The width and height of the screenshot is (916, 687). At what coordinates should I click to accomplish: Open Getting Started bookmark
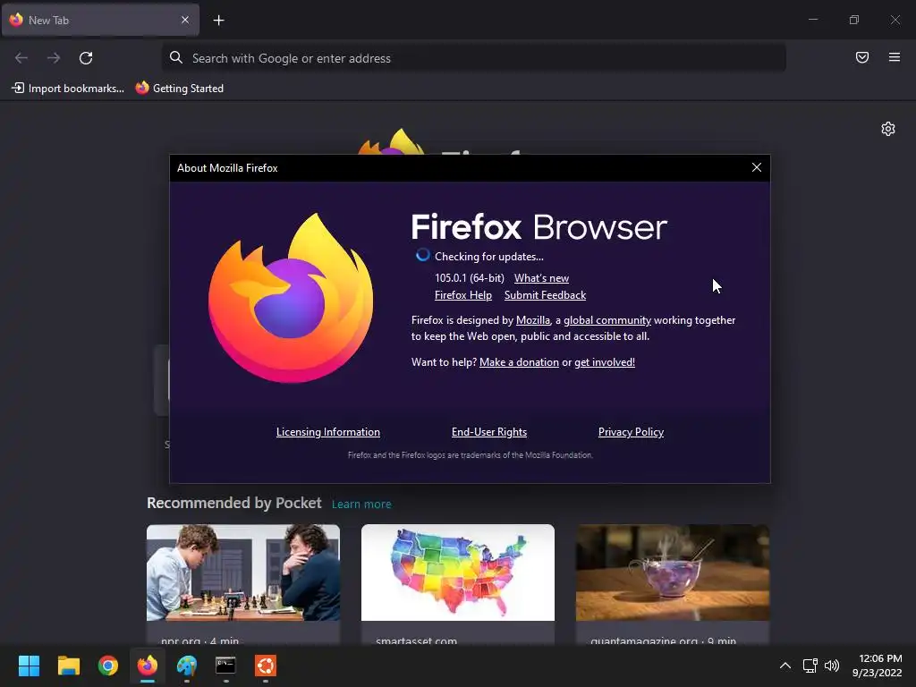pyautogui.click(x=180, y=89)
